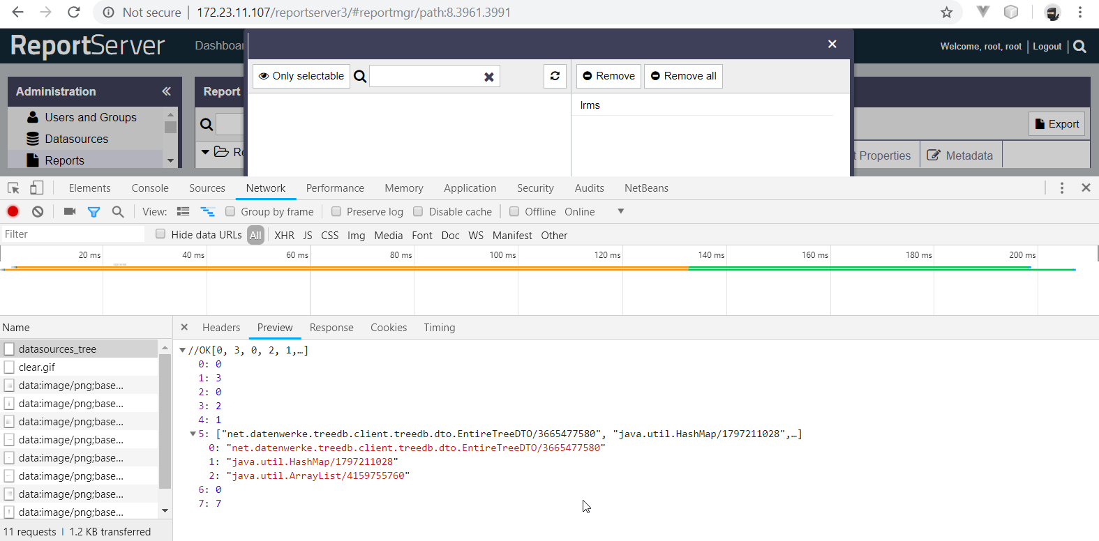This screenshot has height=541, width=1099.
Task: Click the browser back arrow
Action: [17, 12]
